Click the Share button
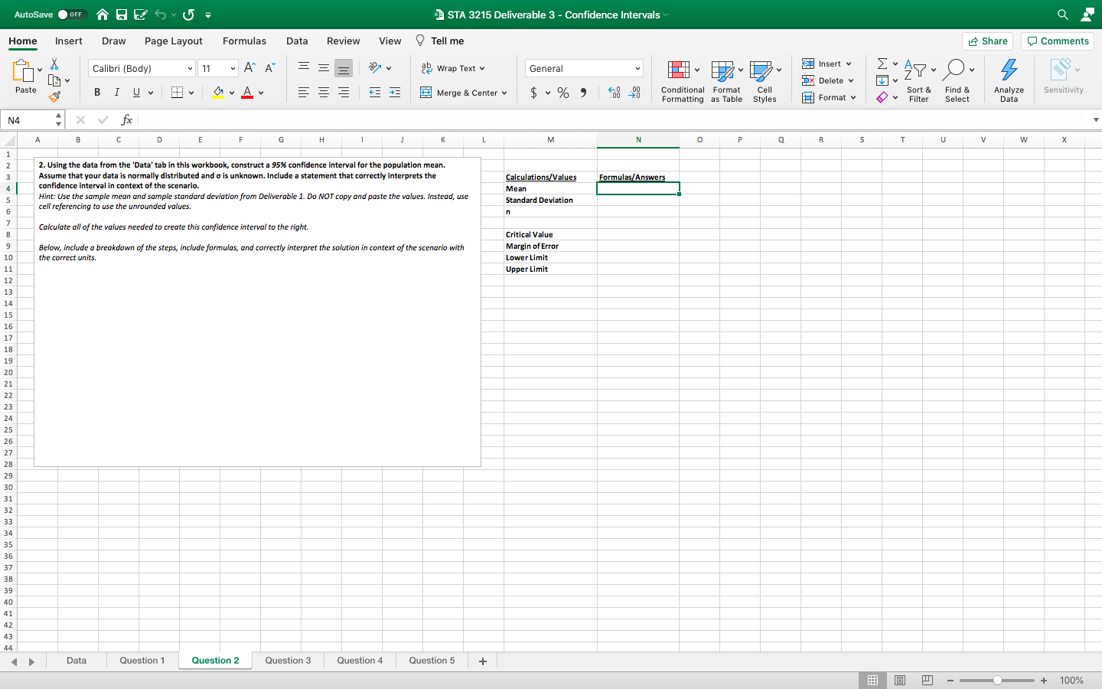This screenshot has width=1102, height=689. click(x=988, y=41)
